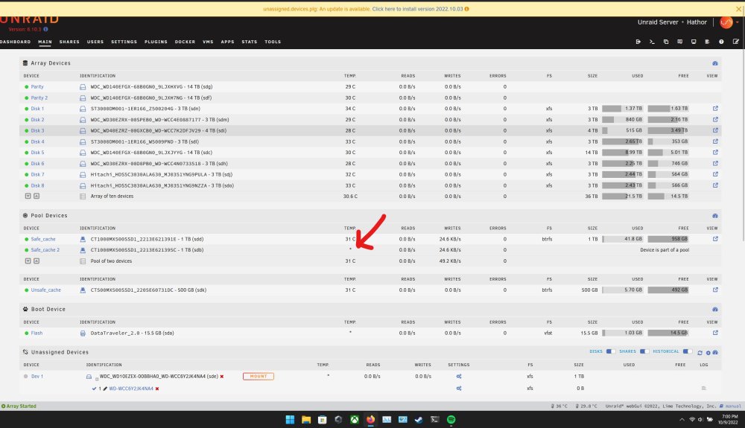Open the SHARES menu tab
The width and height of the screenshot is (745, 428).
tap(69, 42)
